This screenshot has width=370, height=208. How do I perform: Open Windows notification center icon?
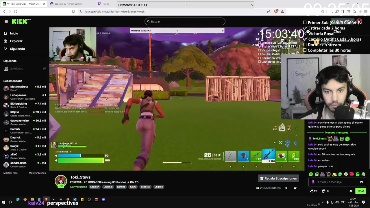(x=364, y=202)
